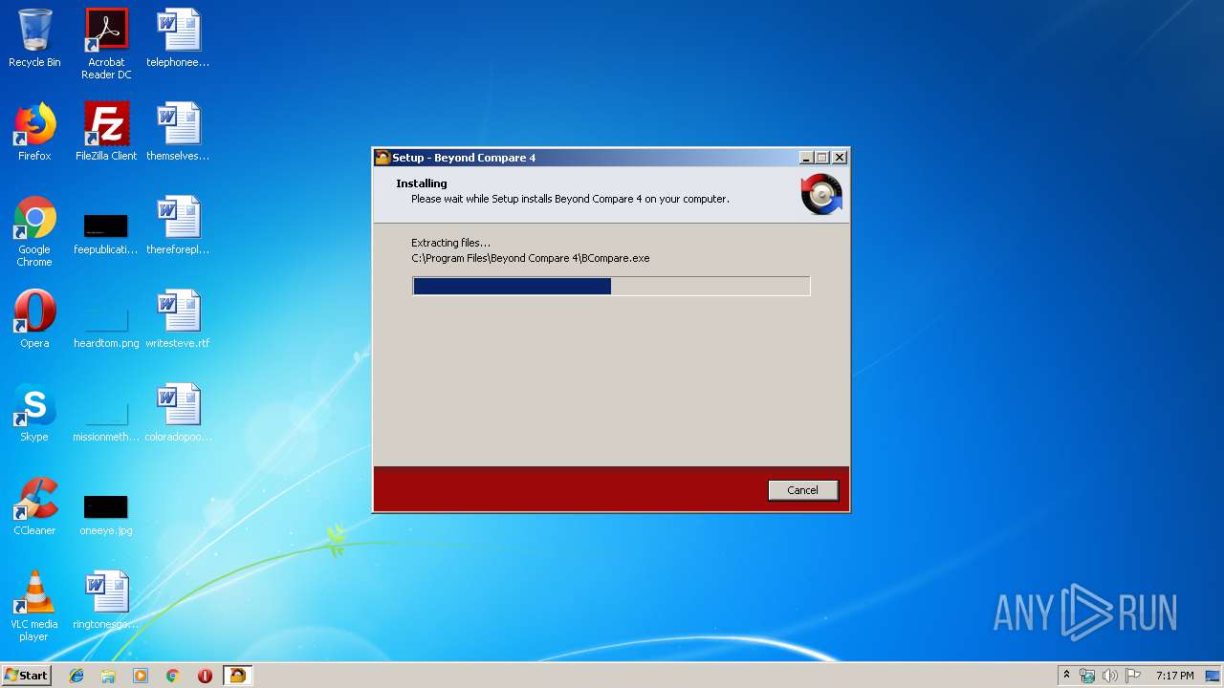Launch the VLC media player shortcut
This screenshot has height=688, width=1224.
pyautogui.click(x=34, y=606)
